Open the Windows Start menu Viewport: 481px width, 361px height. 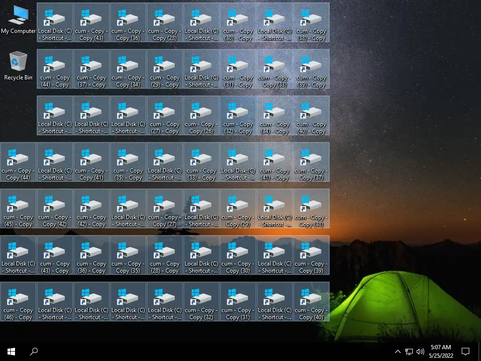pos(11,352)
